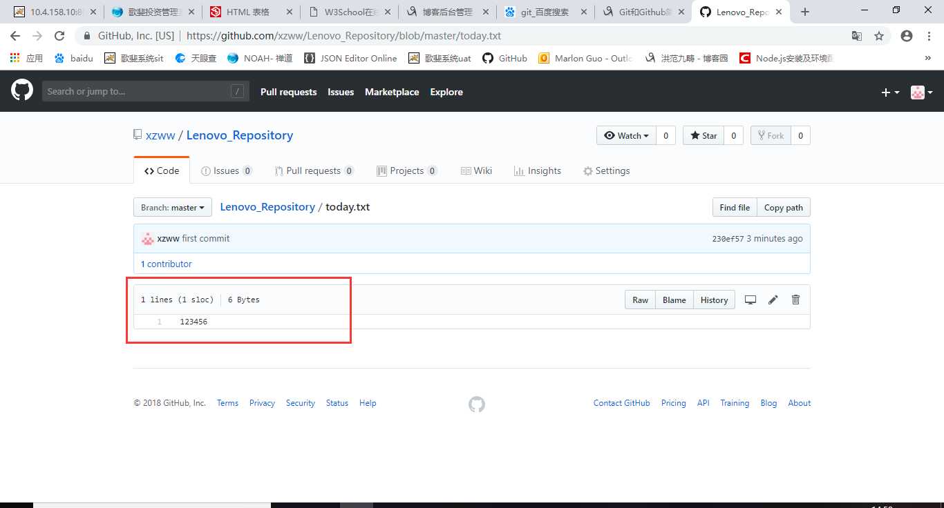The width and height of the screenshot is (944, 508).
Task: Open the Contact GitHub footer link
Action: [622, 403]
